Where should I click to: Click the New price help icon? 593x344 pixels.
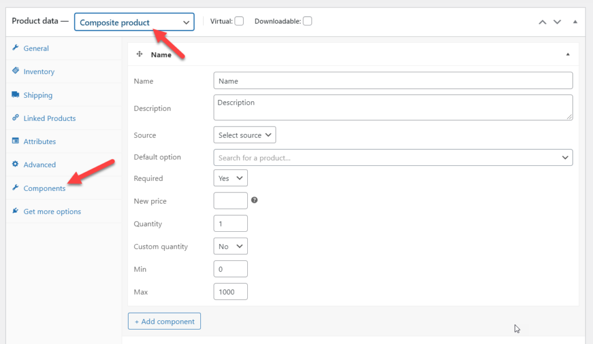point(255,200)
